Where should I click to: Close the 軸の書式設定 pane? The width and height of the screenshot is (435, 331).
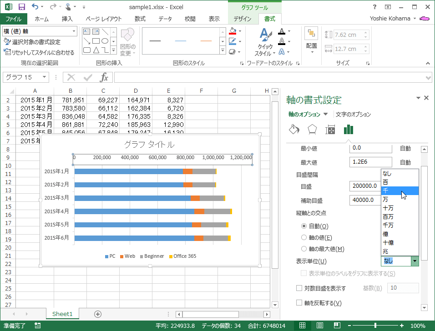(x=426, y=98)
